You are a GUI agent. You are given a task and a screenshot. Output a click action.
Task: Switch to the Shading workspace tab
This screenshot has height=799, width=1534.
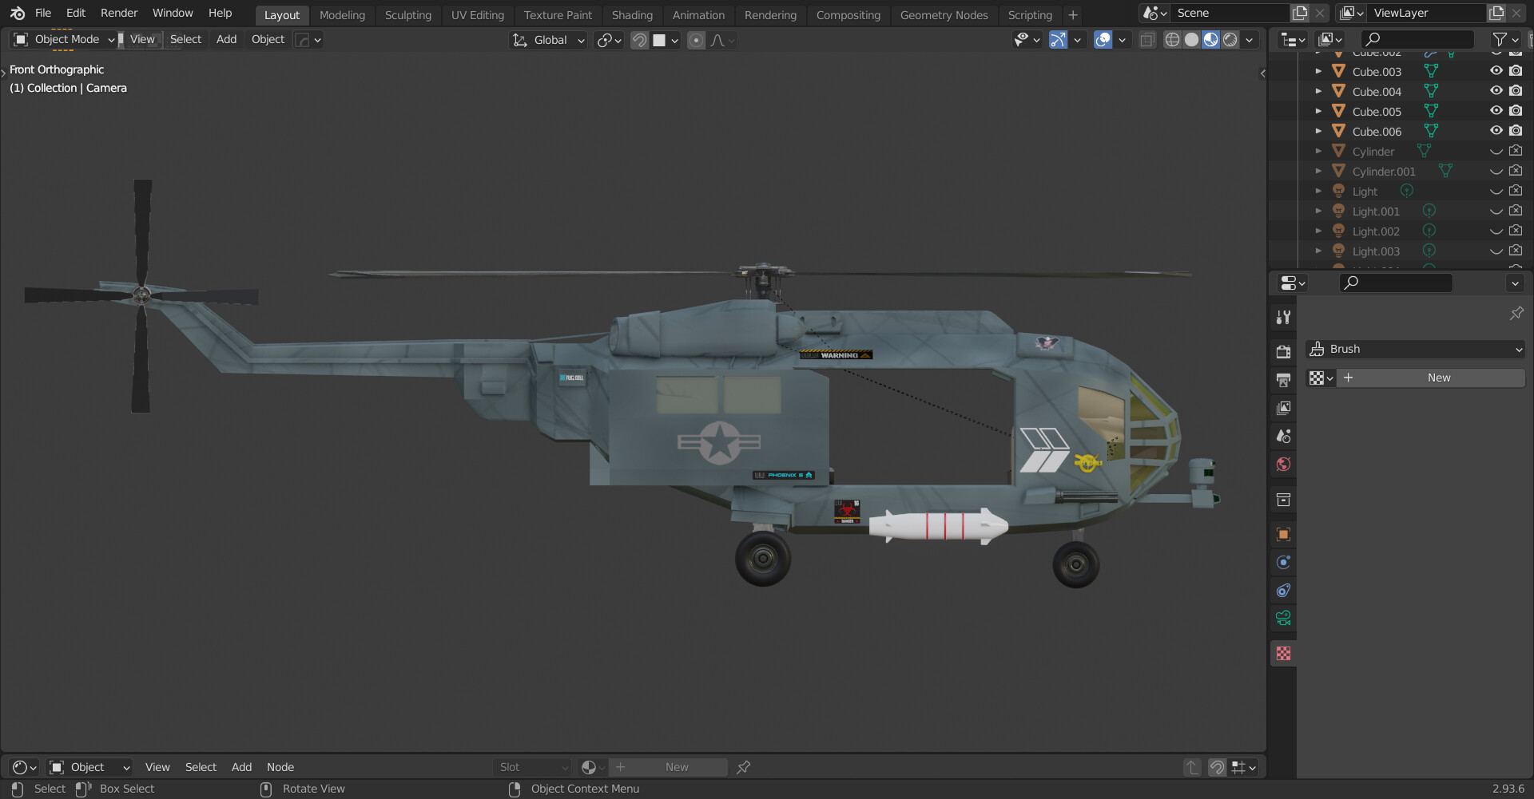coord(631,14)
